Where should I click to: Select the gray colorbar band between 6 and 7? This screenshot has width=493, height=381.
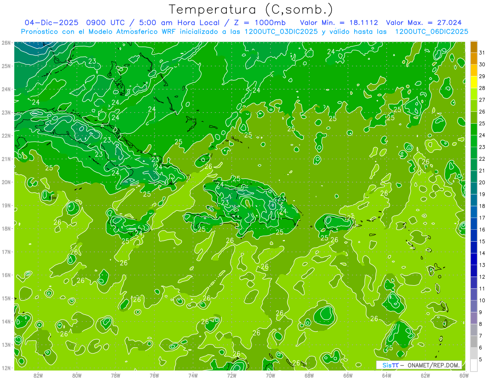(474, 342)
